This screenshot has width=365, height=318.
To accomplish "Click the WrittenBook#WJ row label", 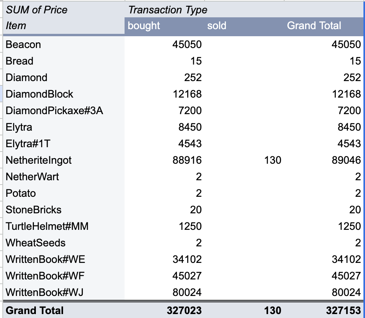I will coord(45,292).
